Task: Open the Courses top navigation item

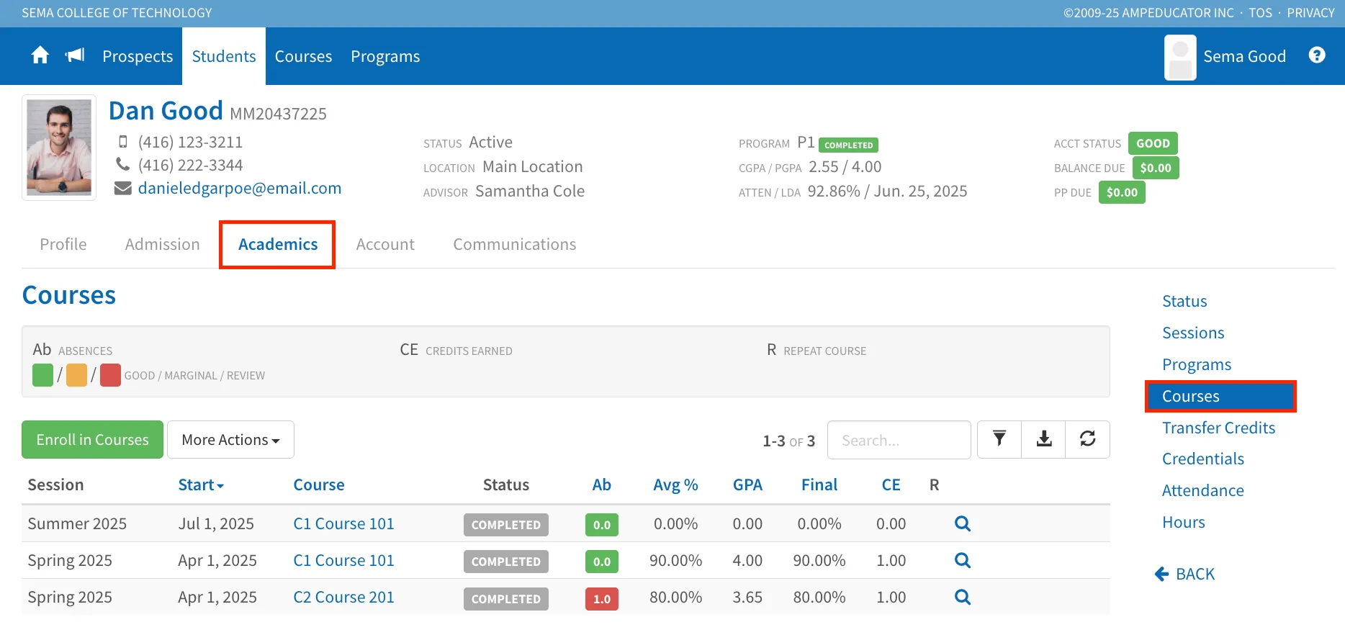Action: pos(303,56)
